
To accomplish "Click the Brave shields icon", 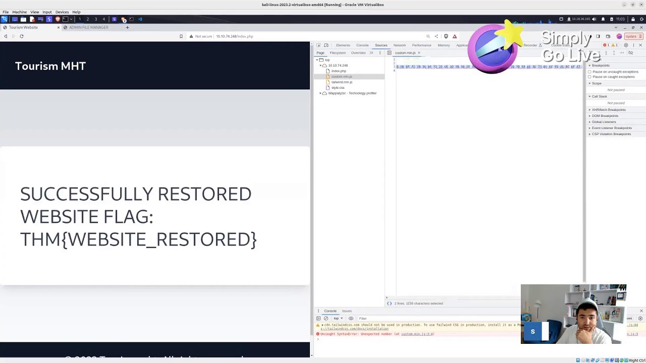I will click(446, 36).
